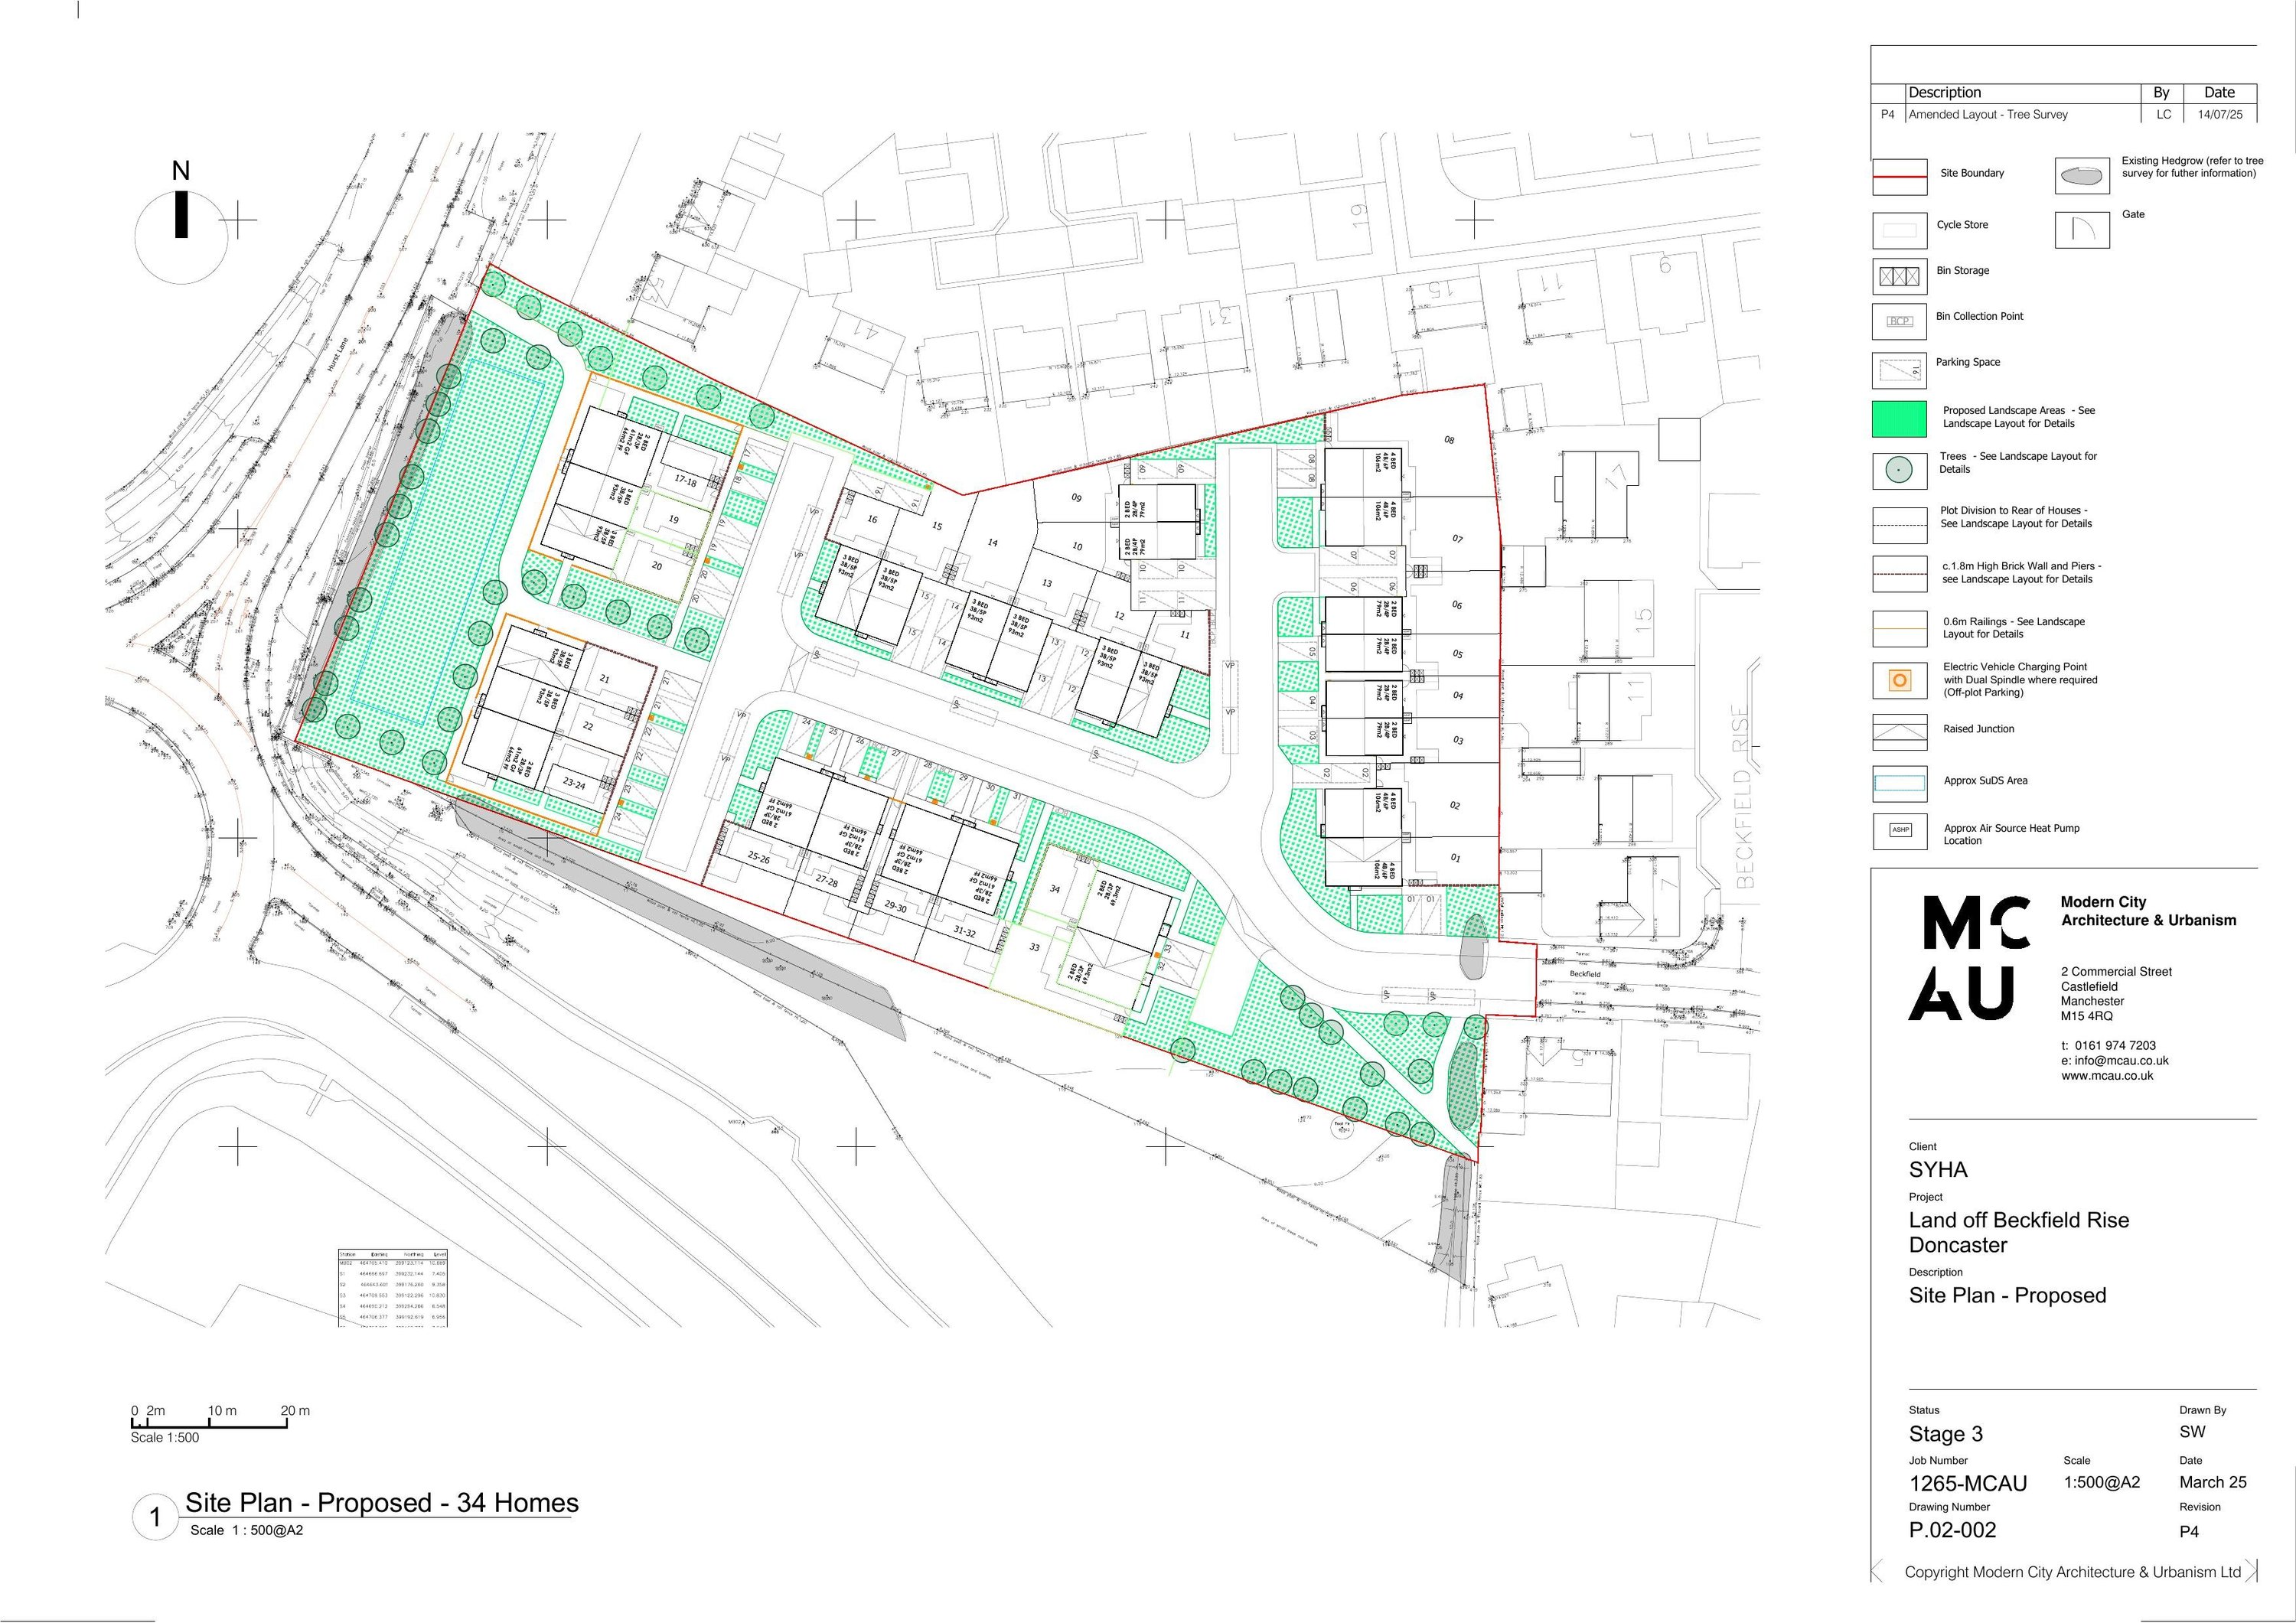Click the Raised Junction legend symbol
2296x1623 pixels.
tap(1899, 732)
